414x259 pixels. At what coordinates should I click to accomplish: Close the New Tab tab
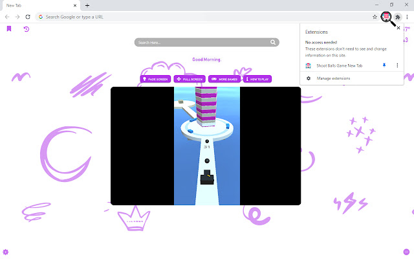(75, 5)
